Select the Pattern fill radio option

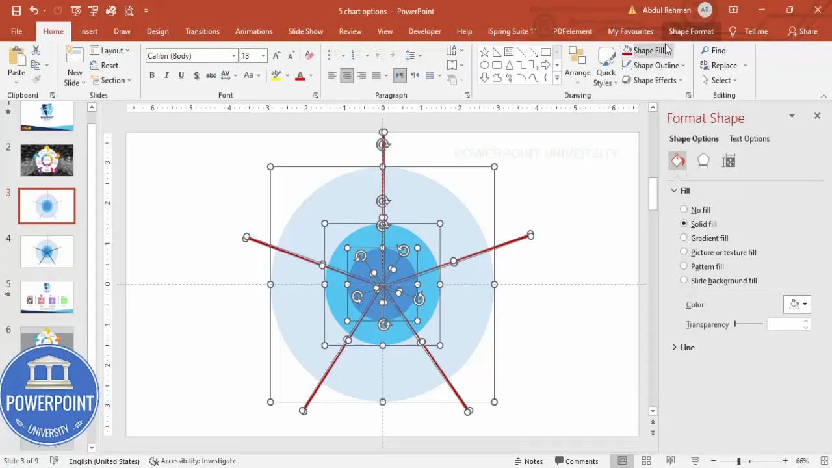(684, 266)
